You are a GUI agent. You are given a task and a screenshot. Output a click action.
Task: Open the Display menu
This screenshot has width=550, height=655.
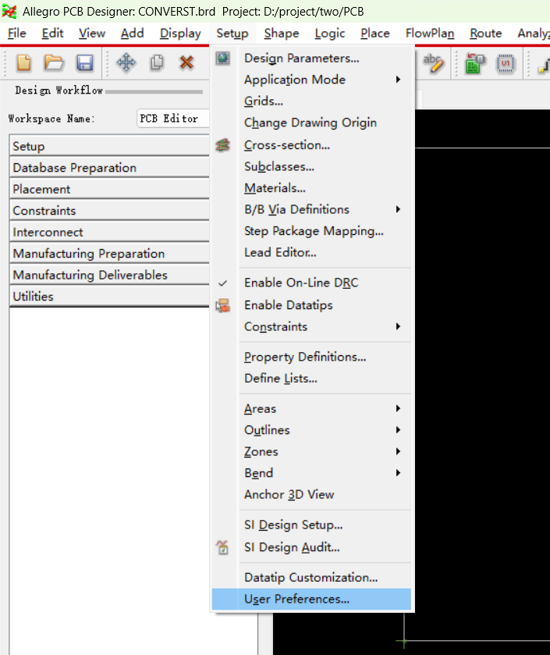pos(180,33)
